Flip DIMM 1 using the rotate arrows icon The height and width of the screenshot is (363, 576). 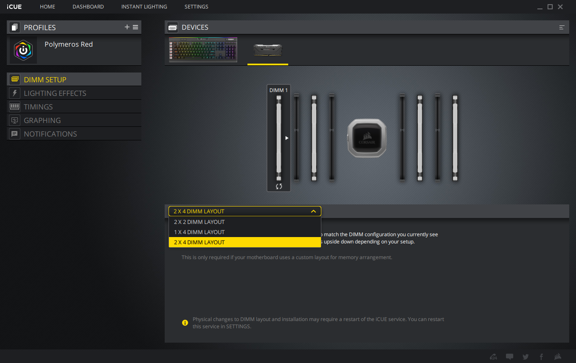pyautogui.click(x=279, y=186)
